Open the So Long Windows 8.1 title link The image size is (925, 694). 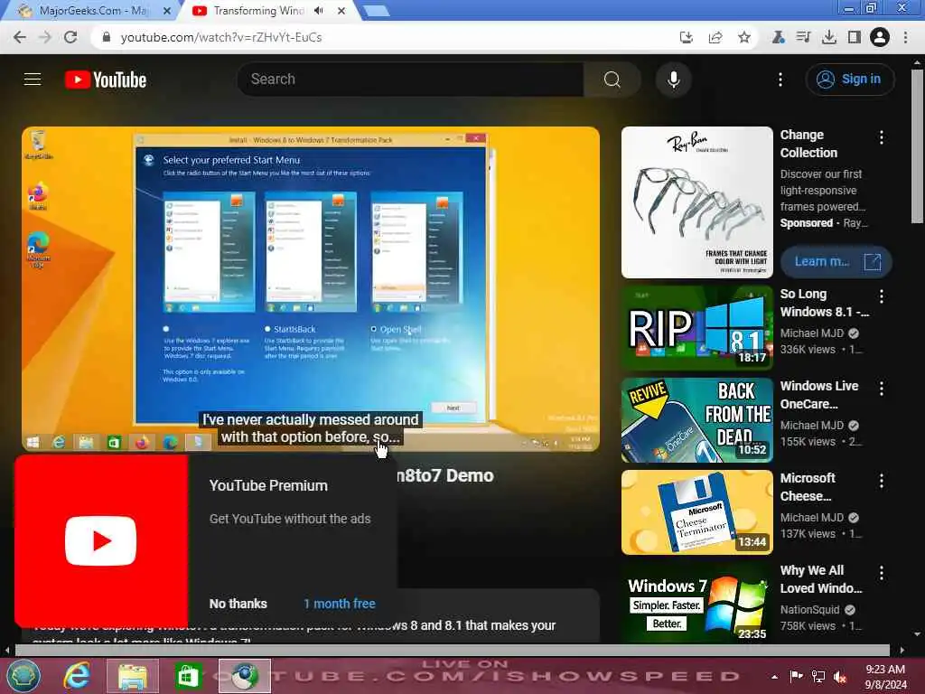tap(824, 303)
